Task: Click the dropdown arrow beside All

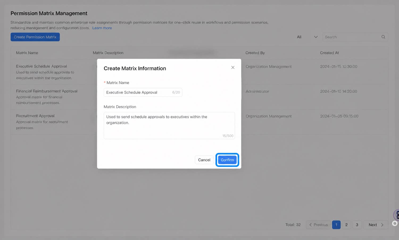Action: (x=316, y=37)
